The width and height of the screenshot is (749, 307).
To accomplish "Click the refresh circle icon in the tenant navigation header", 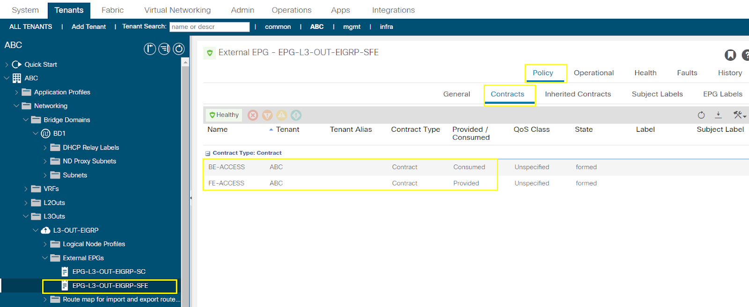I will [179, 49].
